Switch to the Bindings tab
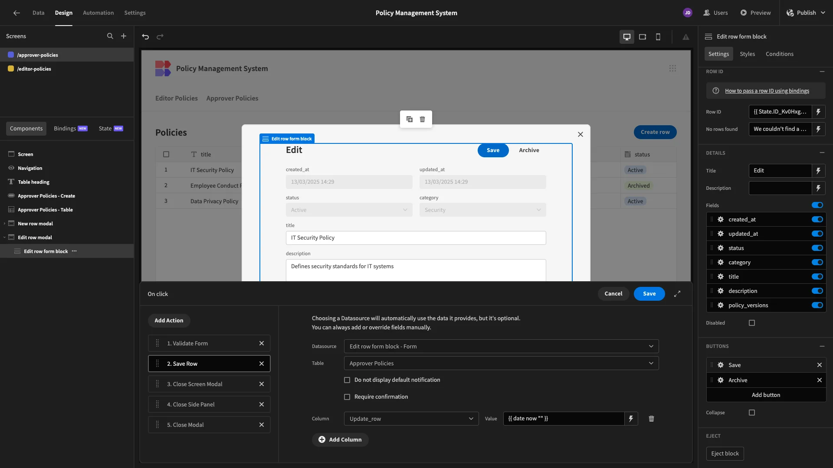This screenshot has width=833, height=468. (70, 129)
